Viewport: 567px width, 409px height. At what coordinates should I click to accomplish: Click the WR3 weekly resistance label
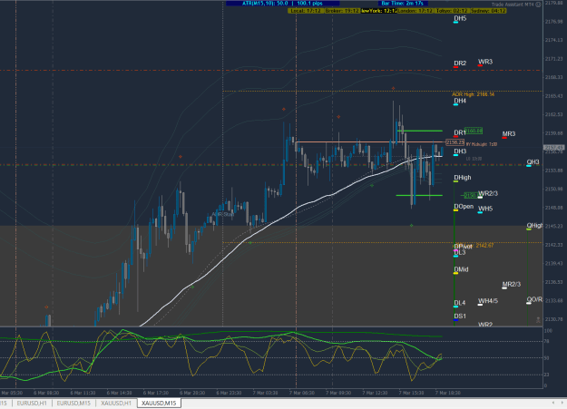[485, 62]
